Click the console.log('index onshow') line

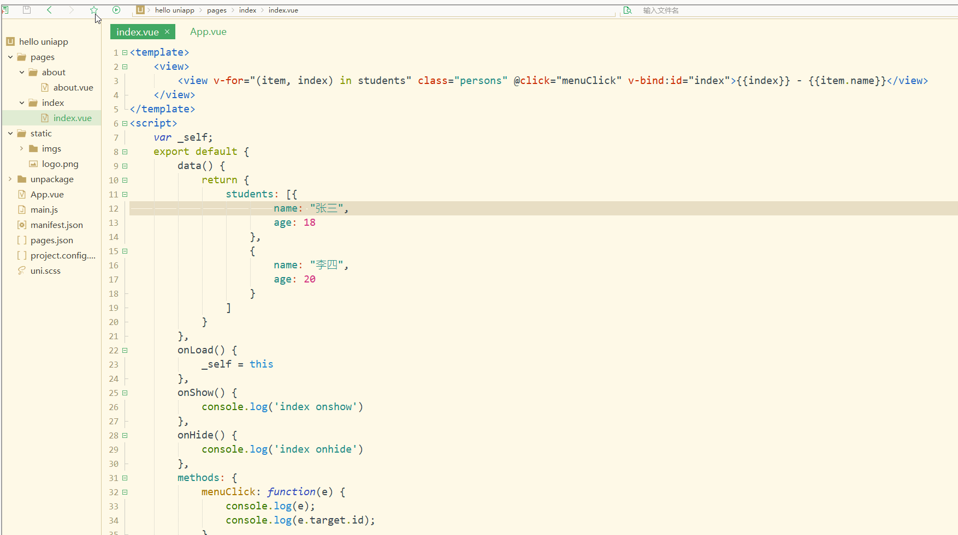pyautogui.click(x=282, y=407)
